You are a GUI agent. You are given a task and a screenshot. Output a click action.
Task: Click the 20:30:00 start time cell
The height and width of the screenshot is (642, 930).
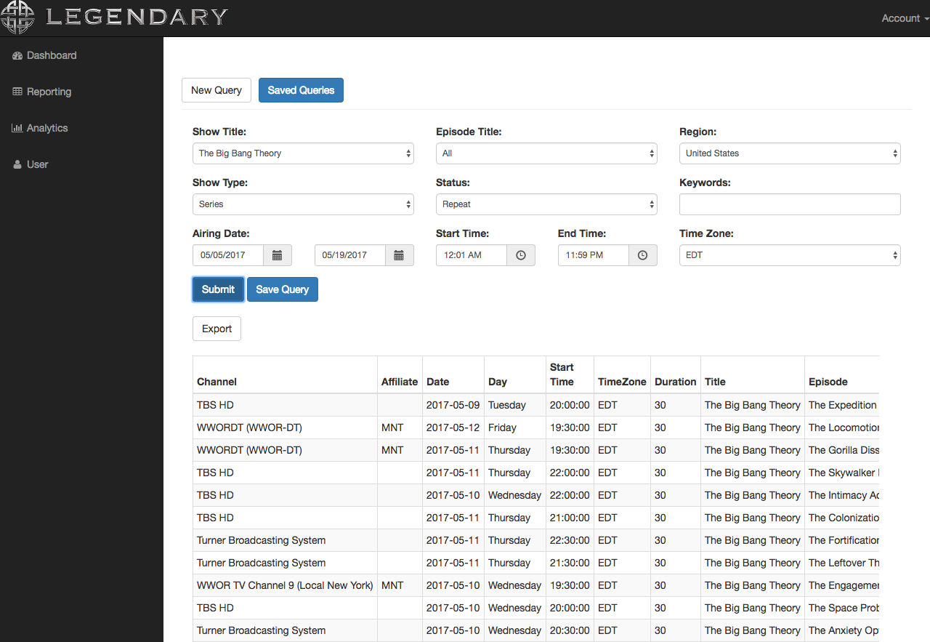click(x=570, y=630)
